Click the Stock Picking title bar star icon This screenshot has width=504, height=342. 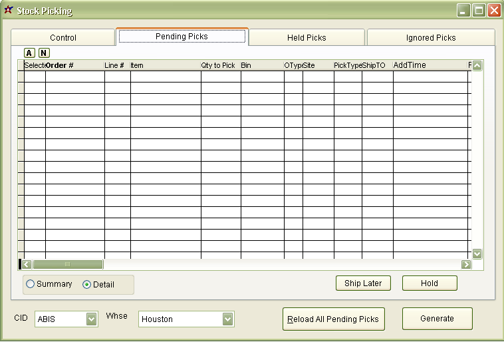8,10
